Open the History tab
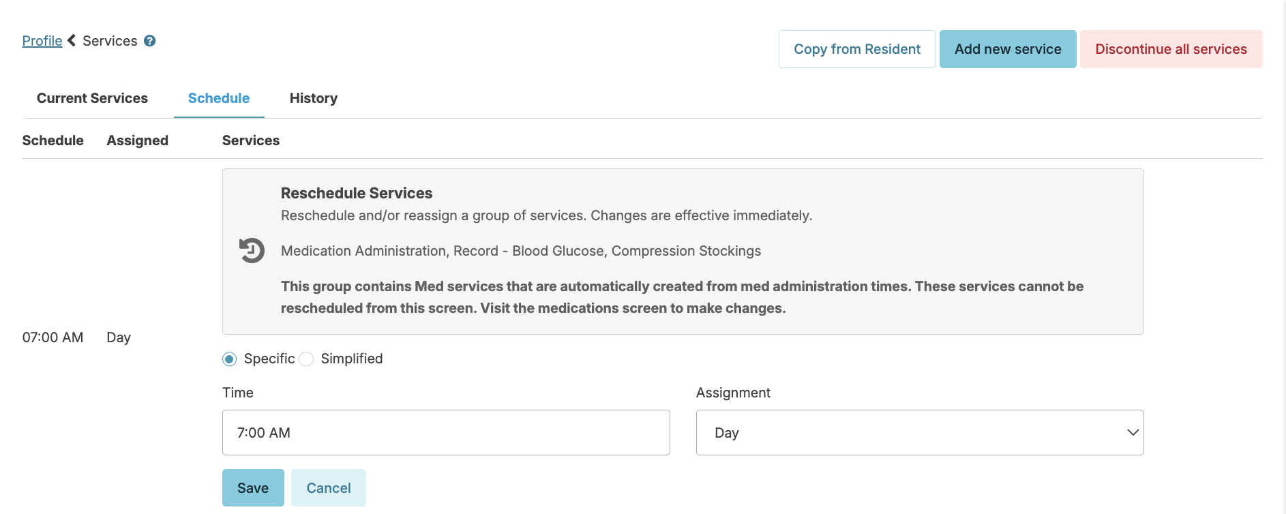This screenshot has width=1286, height=514. click(314, 98)
